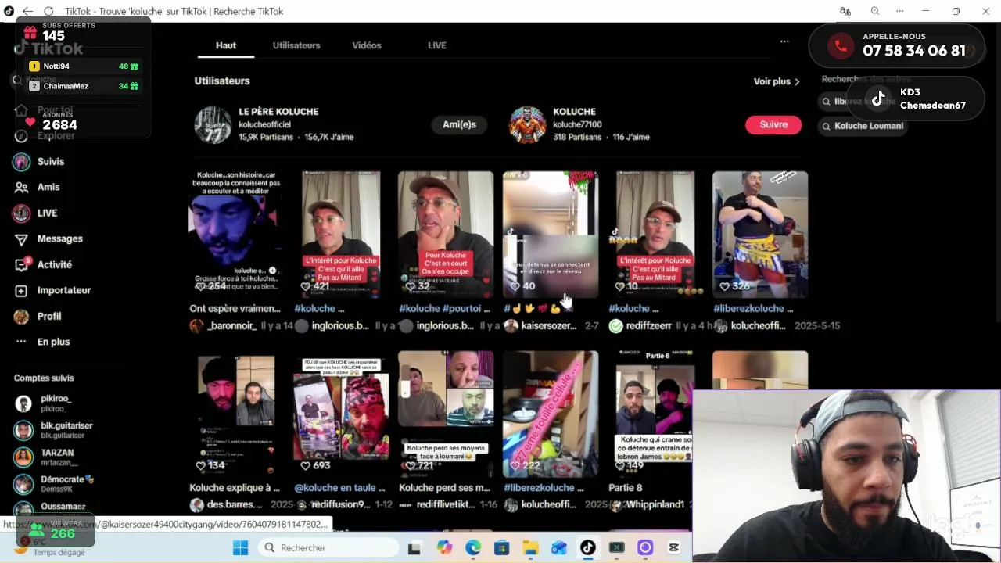Open Task View from the taskbar
The width and height of the screenshot is (1001, 563).
414,547
